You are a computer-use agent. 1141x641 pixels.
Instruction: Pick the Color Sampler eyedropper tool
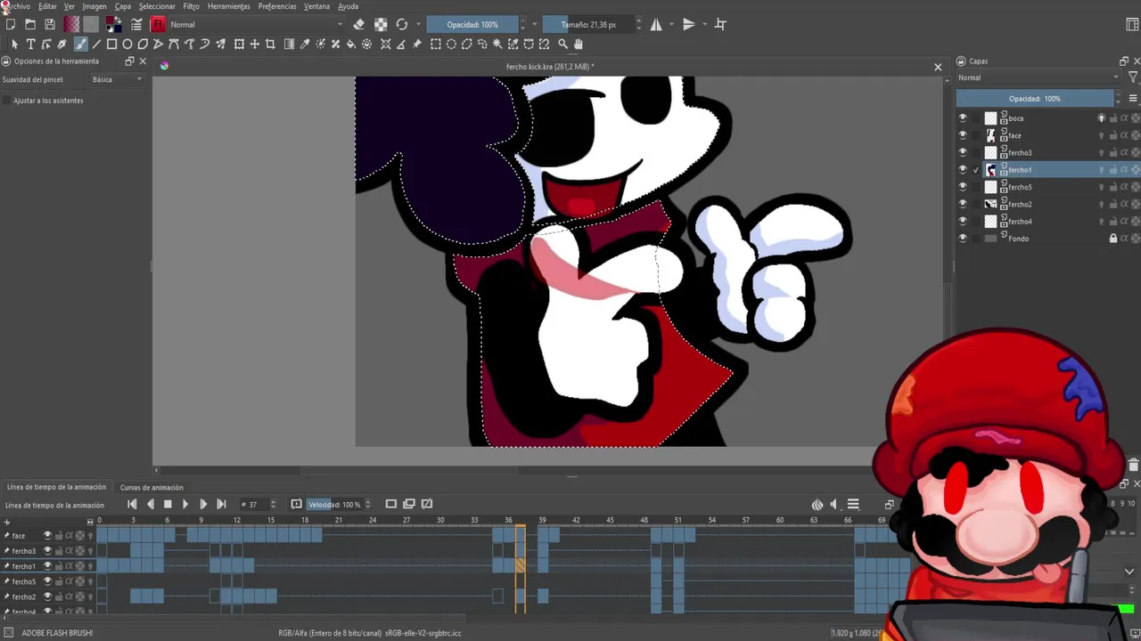[x=305, y=44]
